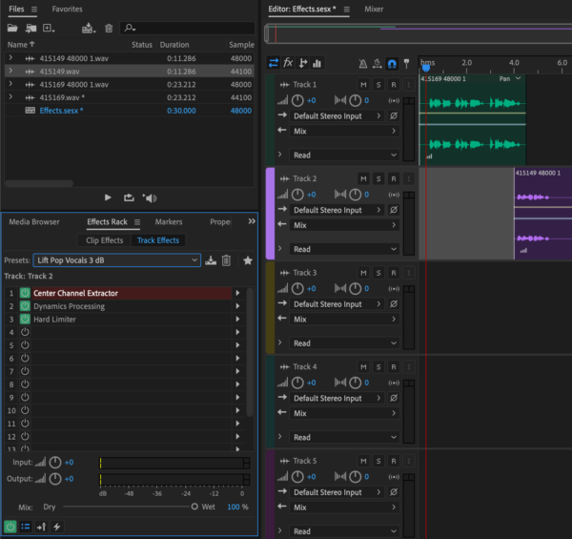Open Track 1 Read automation mode dropdown
Screen dimensions: 572x539
click(344, 155)
